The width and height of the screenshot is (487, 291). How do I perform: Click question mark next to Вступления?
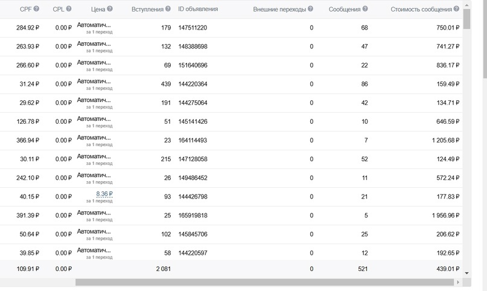pyautogui.click(x=168, y=8)
